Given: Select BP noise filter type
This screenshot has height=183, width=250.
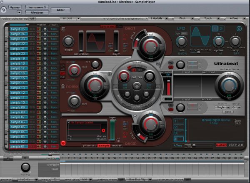Looking at the screenshot, I should (x=62, y=73).
